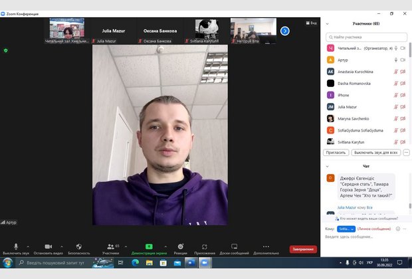Open Task View from the taskbar
The width and height of the screenshot is (412, 279).
(x=120, y=262)
